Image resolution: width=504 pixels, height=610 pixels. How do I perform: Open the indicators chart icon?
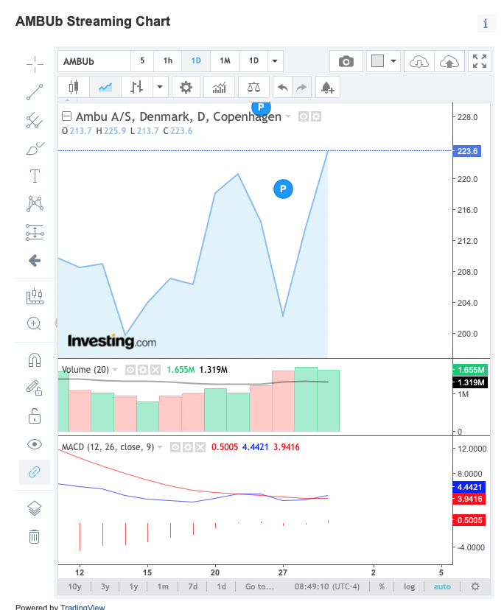[219, 87]
